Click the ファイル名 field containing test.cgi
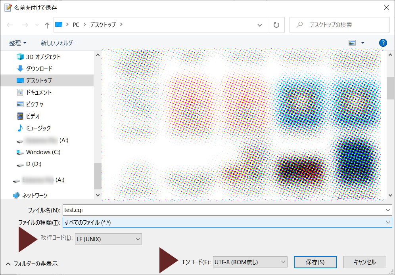Viewport: 395px width, 275px height. click(227, 210)
